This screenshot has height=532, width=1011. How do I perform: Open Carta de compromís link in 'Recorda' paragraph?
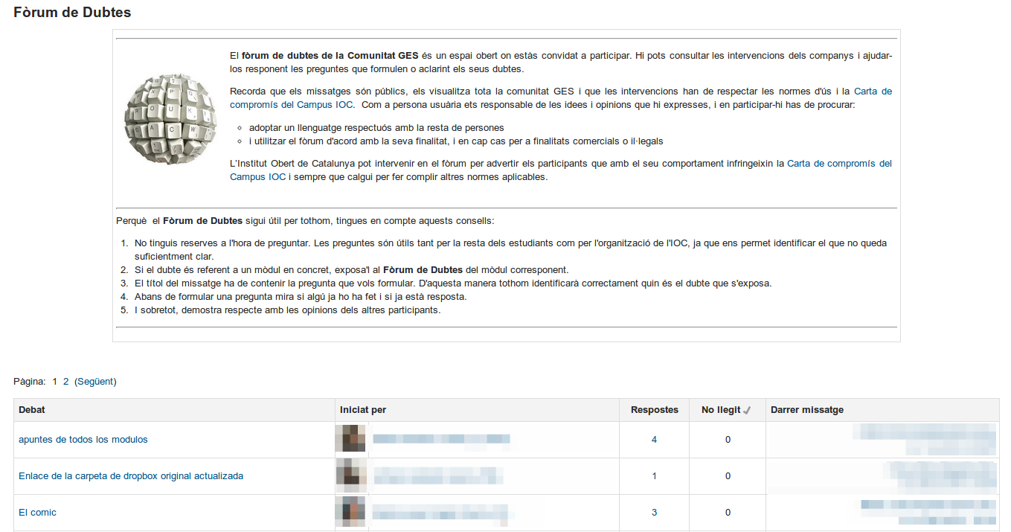(x=873, y=92)
